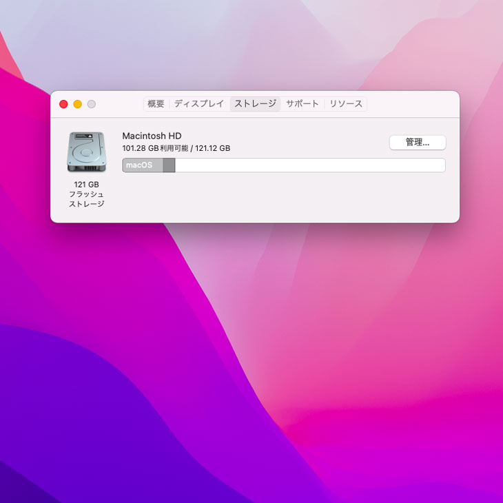The width and height of the screenshot is (503, 503).
Task: Click the 管理... button
Action: pos(418,143)
